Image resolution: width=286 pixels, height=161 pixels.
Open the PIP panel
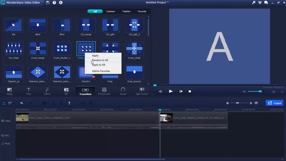(66, 91)
